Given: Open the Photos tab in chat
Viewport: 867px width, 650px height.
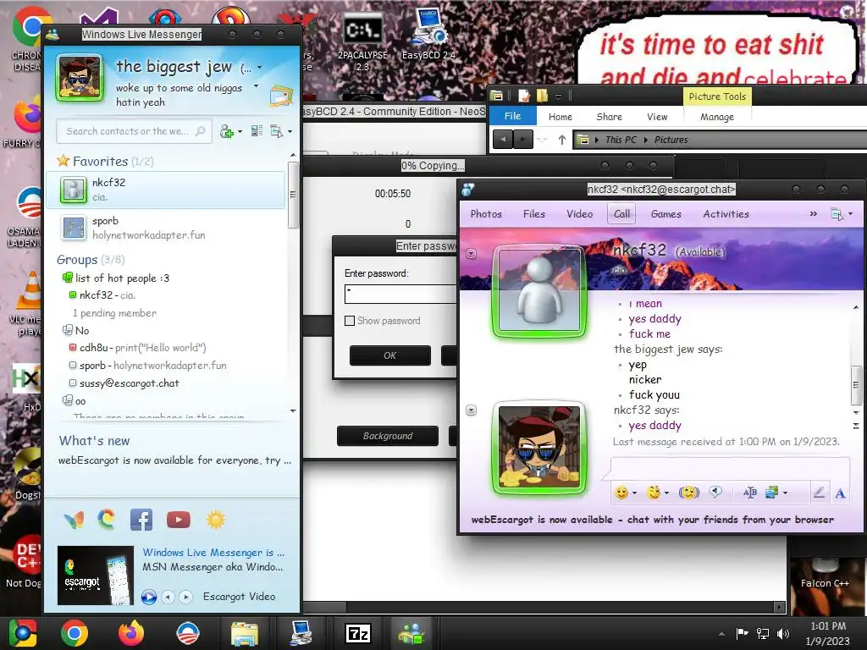Looking at the screenshot, I should [x=486, y=214].
